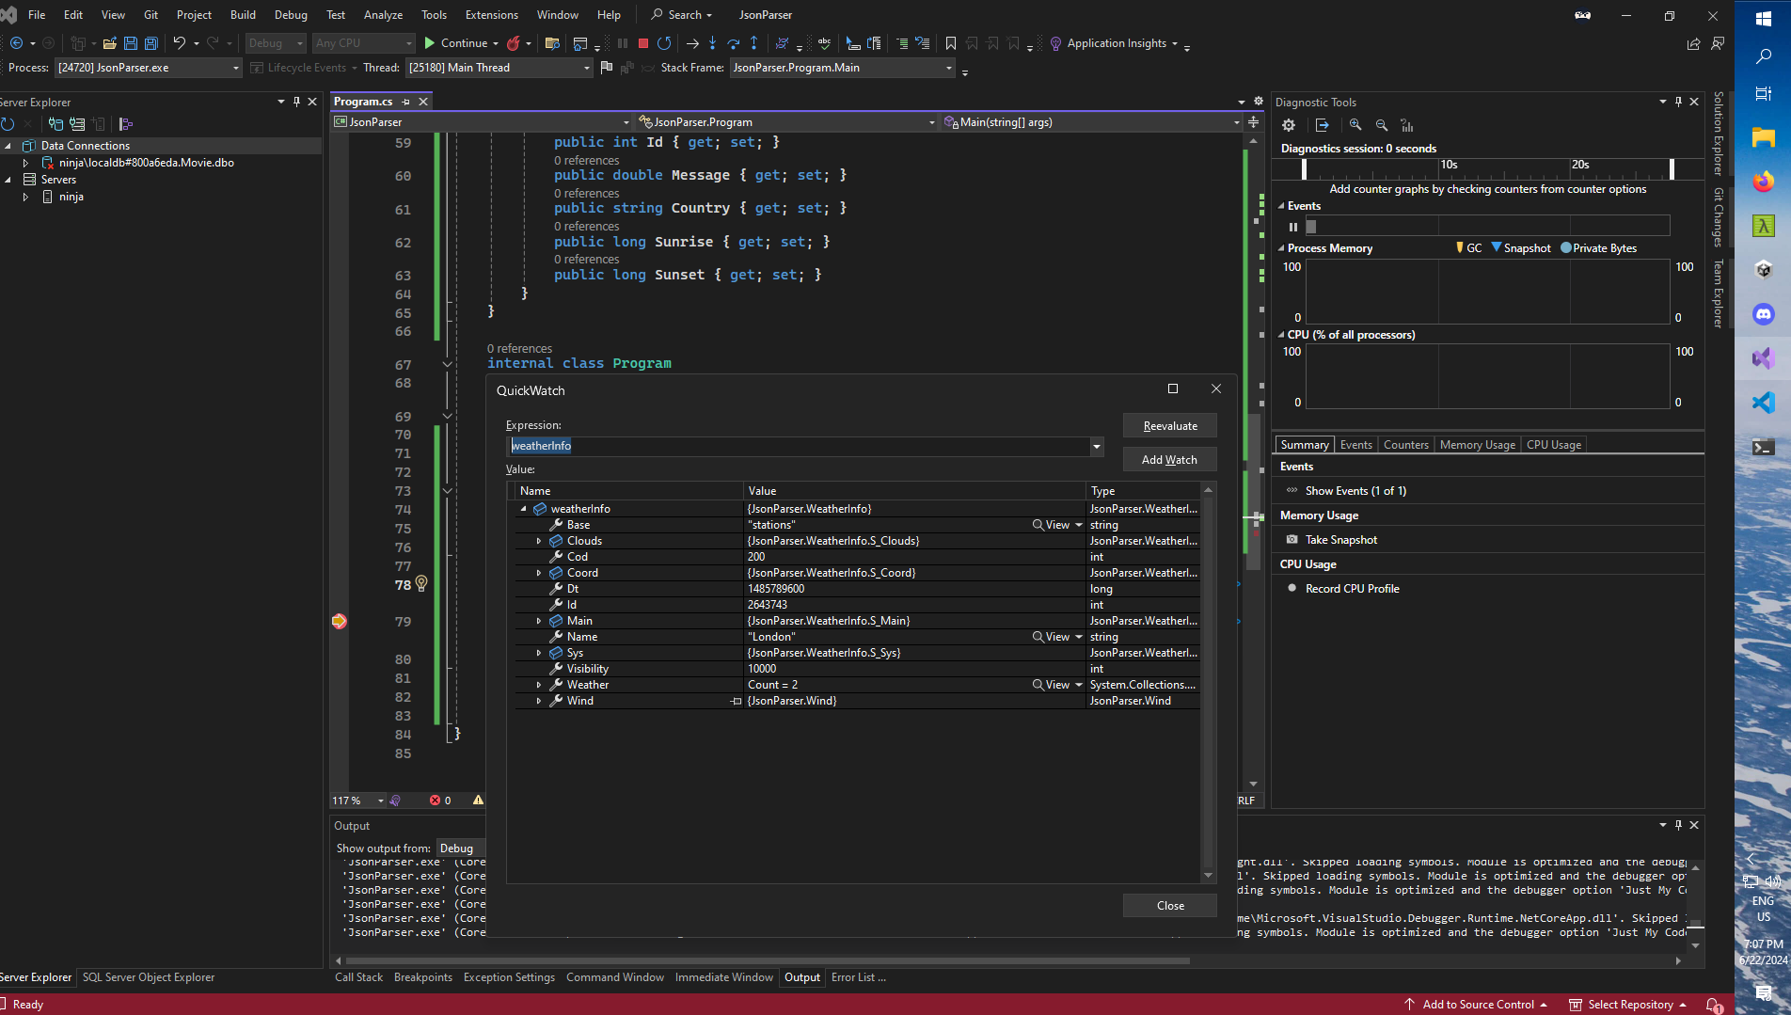Open notifications bell in status bar
Viewport: 1791px width, 1015px height.
[x=1714, y=1005]
